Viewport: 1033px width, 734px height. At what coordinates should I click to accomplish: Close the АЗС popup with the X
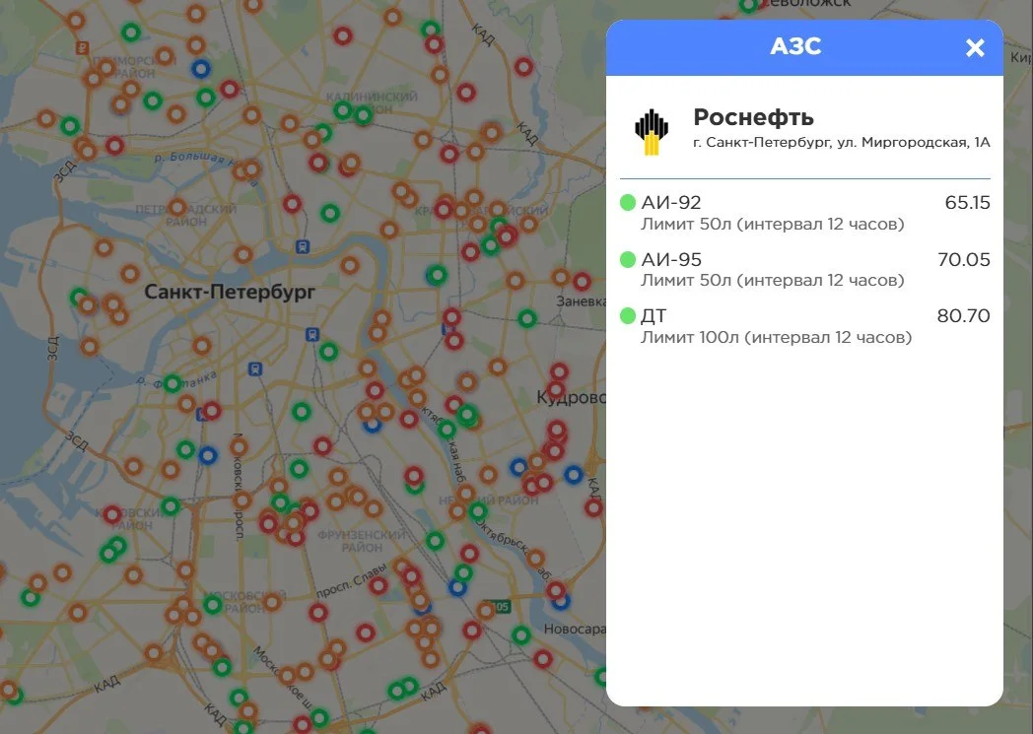tap(975, 47)
